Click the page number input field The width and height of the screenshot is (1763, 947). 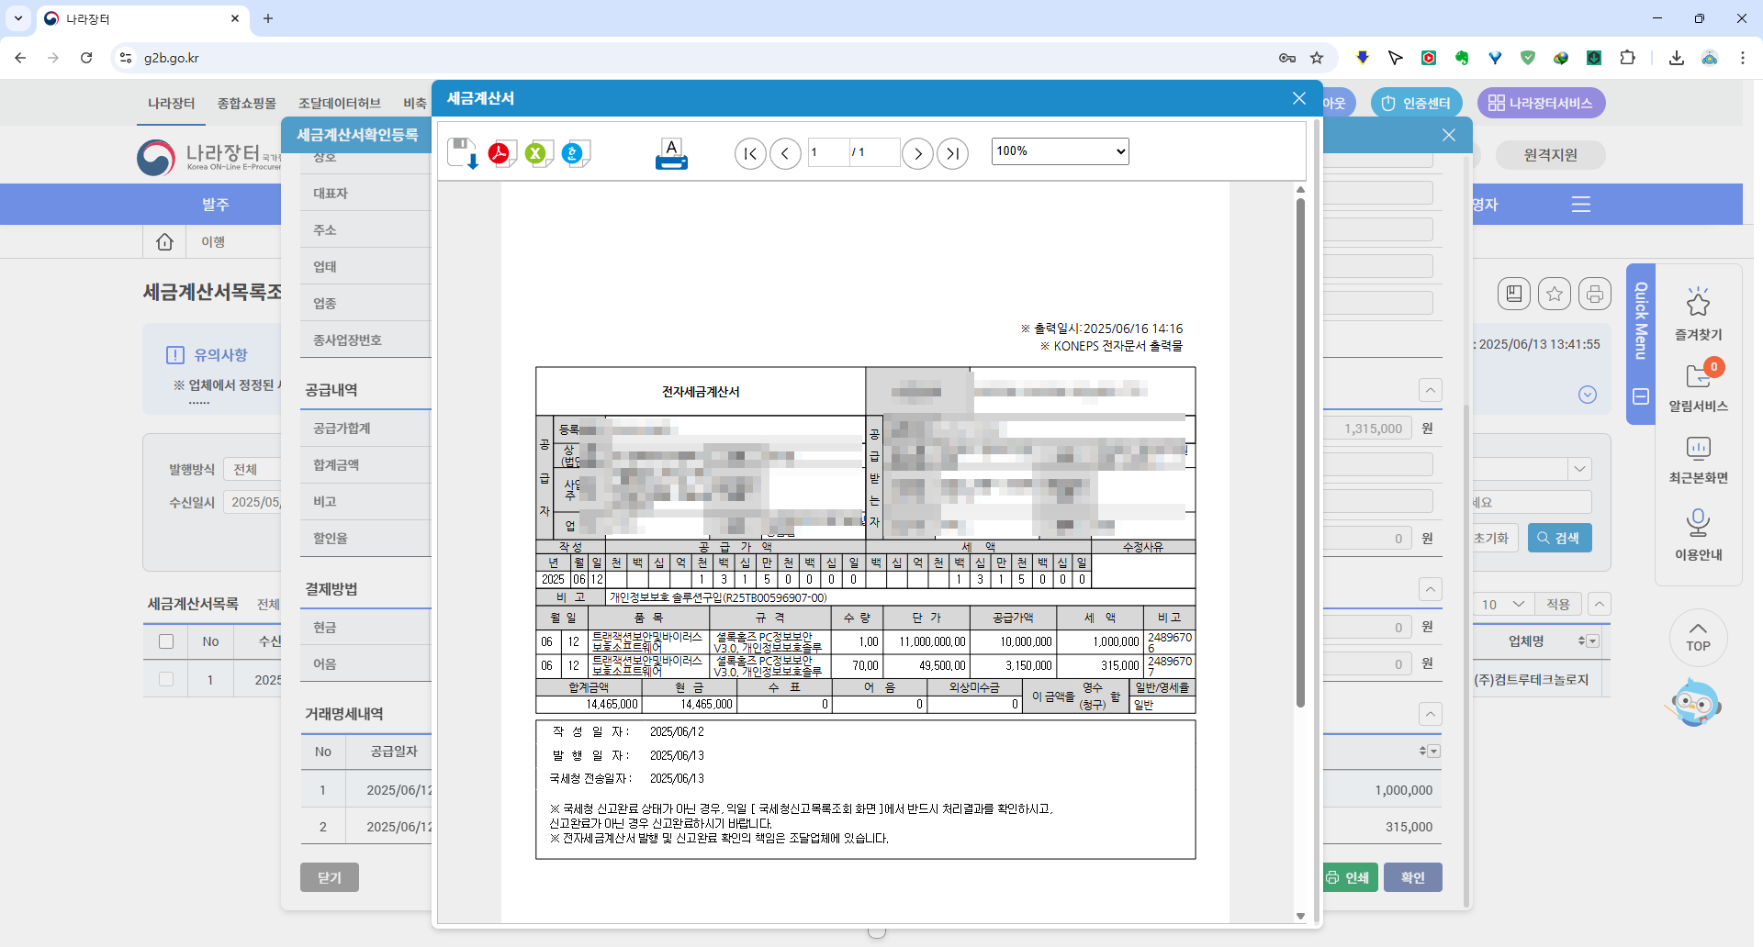pos(826,152)
